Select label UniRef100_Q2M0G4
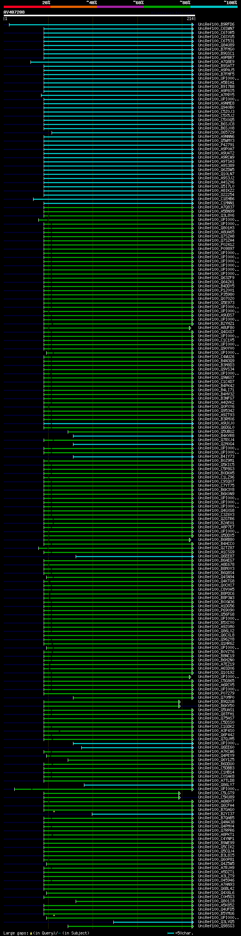The height and width of the screenshot is (936, 241). tap(216, 444)
